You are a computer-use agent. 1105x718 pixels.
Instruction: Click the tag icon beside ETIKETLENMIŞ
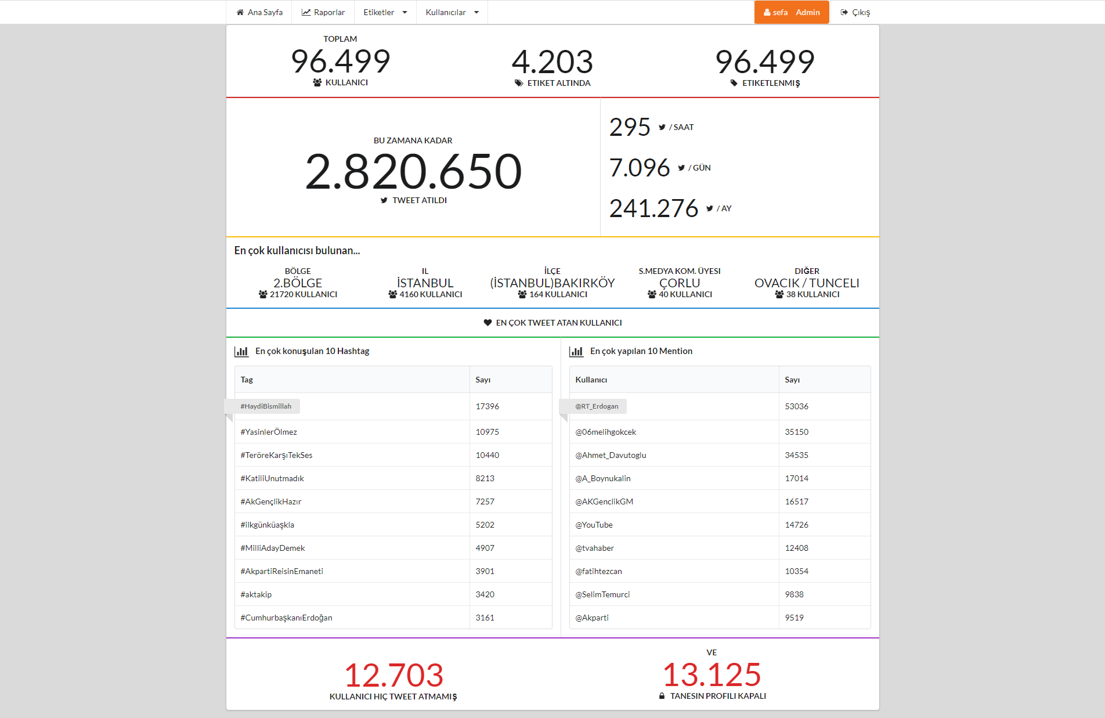pyautogui.click(x=734, y=83)
